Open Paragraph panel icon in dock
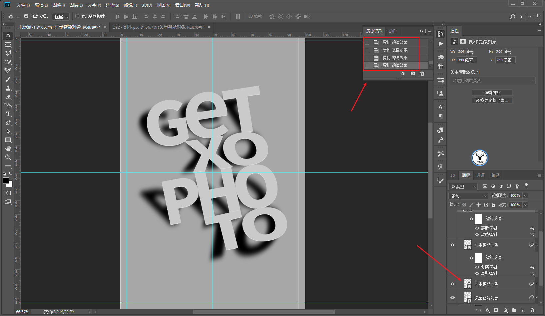Viewport: 545px width, 316px height. click(441, 117)
